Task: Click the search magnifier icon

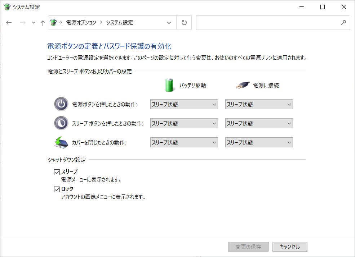Action: pos(343,22)
